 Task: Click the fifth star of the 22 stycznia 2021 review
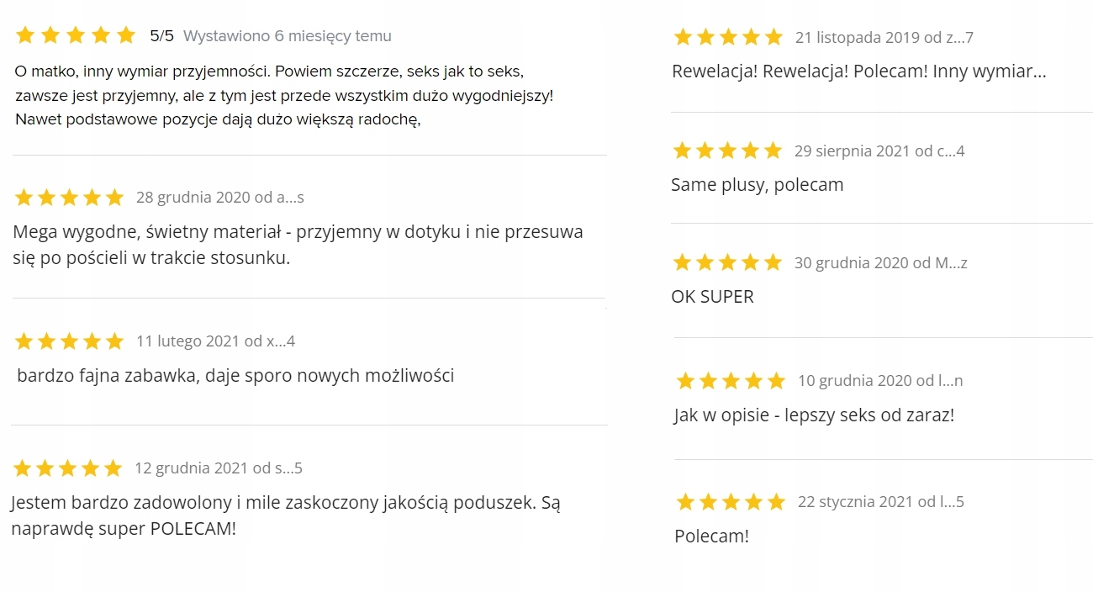[776, 502]
